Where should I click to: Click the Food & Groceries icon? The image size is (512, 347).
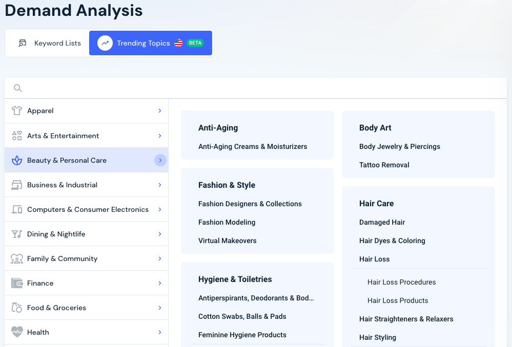click(x=16, y=308)
